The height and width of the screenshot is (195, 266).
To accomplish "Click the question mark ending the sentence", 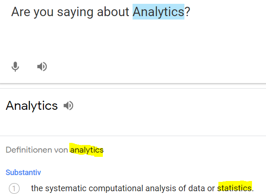I will pyautogui.click(x=187, y=12).
